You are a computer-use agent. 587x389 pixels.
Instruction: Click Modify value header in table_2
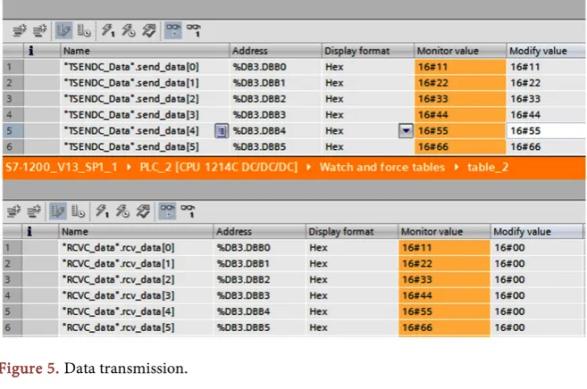coord(536,231)
